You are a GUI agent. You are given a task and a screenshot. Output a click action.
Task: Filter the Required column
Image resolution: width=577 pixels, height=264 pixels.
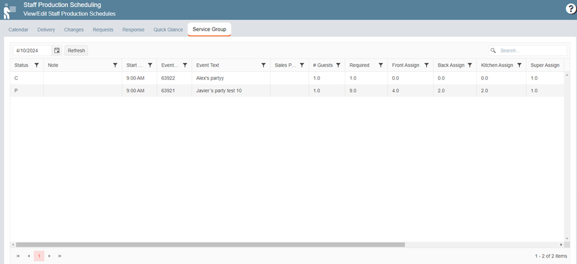[381, 65]
